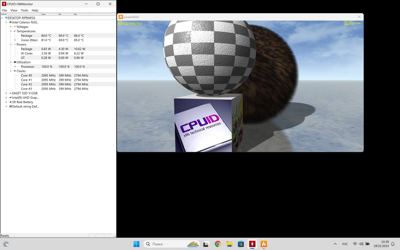Image resolution: width=400 pixels, height=250 pixels.
Task: Launch Google Chrome from the taskbar
Action: coord(218,244)
